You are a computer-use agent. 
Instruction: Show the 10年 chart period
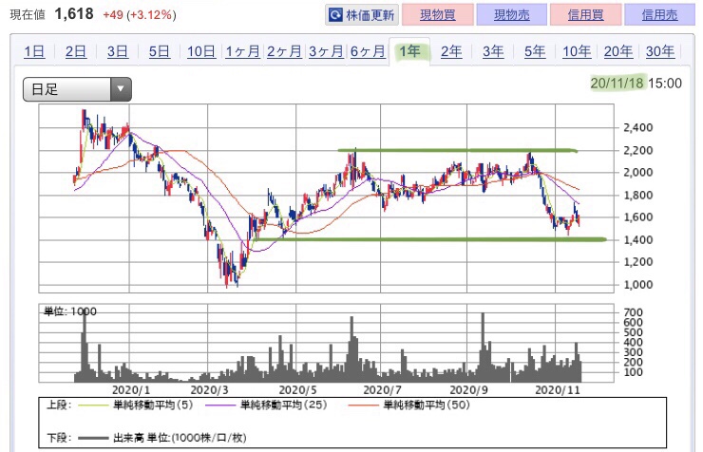coord(577,51)
